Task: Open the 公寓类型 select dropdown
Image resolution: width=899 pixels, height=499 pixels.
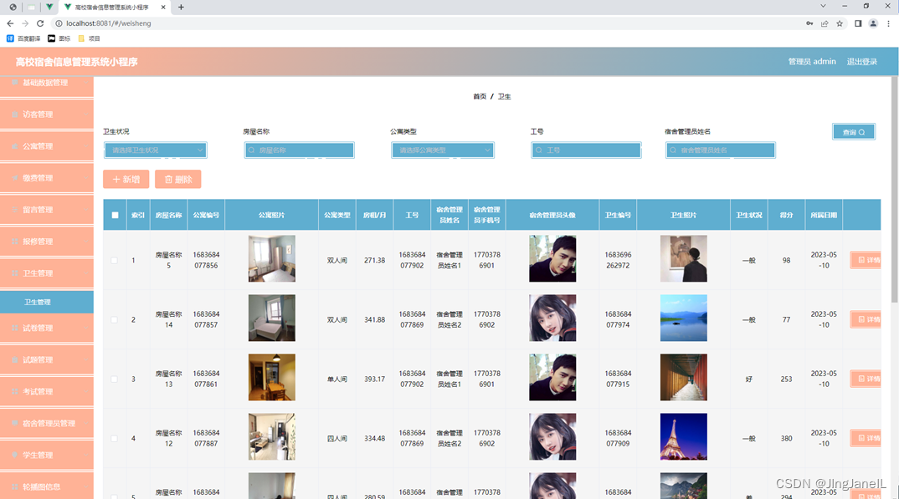Action: (443, 150)
